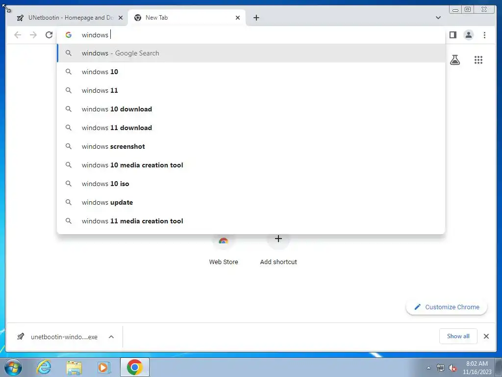This screenshot has width=502, height=377.
Task: Click the Add shortcut plus icon
Action: pos(278,239)
